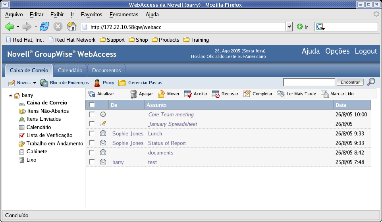
Task: Click the Mover folder icon
Action: [162, 94]
